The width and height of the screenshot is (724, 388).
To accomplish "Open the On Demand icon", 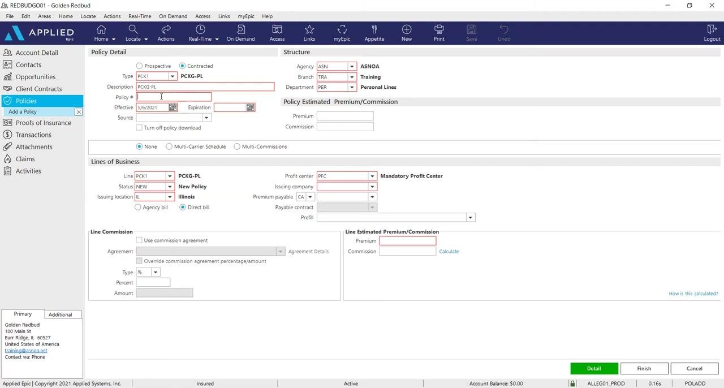I will (x=240, y=29).
